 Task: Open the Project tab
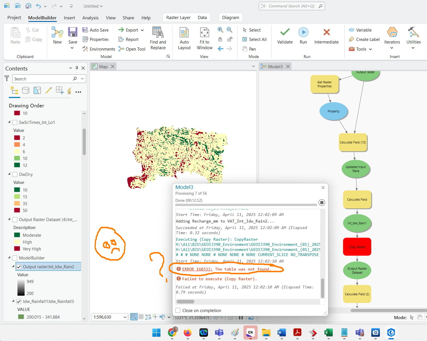point(14,18)
